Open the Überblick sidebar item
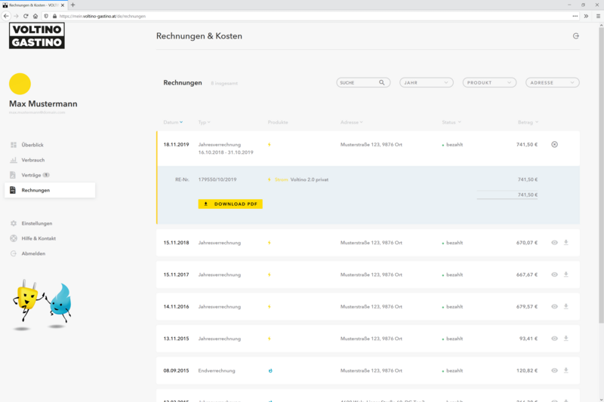The image size is (604, 402). [x=32, y=145]
